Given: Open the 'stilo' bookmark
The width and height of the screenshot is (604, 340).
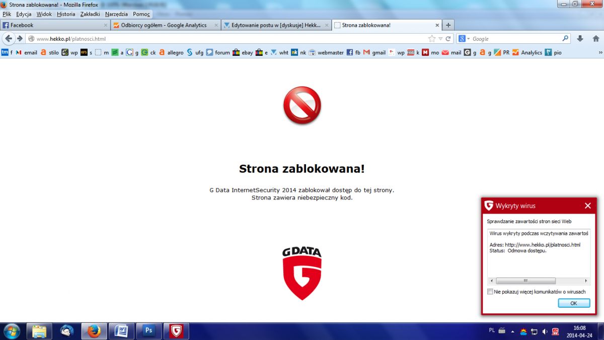Looking at the screenshot, I should pyautogui.click(x=50, y=52).
